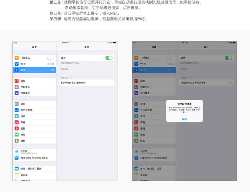Click 蓝牙配对请求 dialog title
This screenshot has height=192, width=250.
[184, 104]
